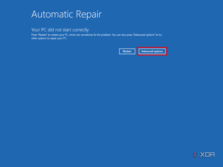Click the red highlight border around Advanced options
This screenshot has width=223, height=167.
[152, 47]
